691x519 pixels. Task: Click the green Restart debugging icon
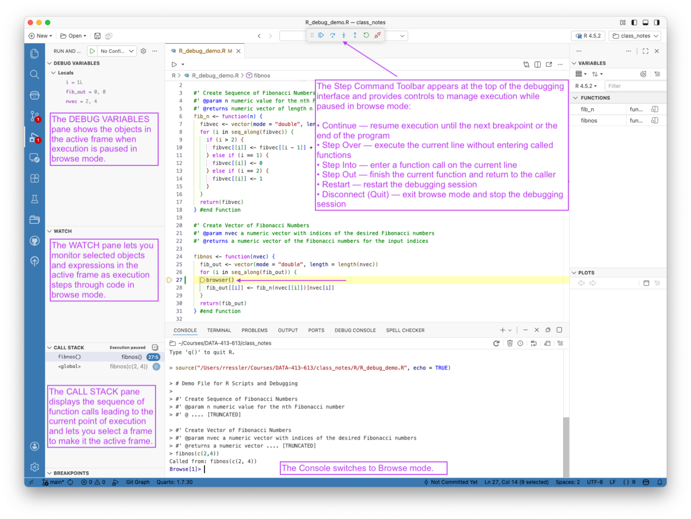tap(366, 35)
